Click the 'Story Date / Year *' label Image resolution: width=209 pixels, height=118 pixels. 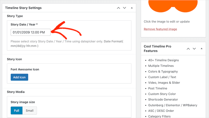click(x=24, y=25)
